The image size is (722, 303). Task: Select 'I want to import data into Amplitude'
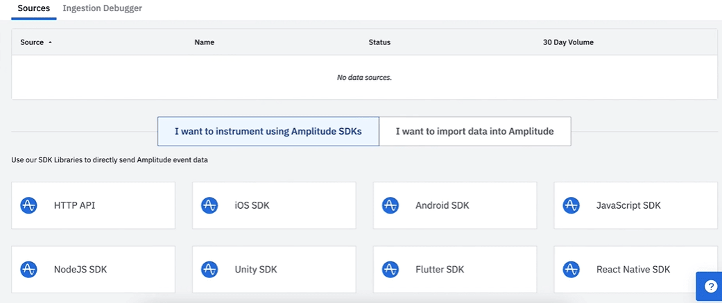(x=474, y=131)
